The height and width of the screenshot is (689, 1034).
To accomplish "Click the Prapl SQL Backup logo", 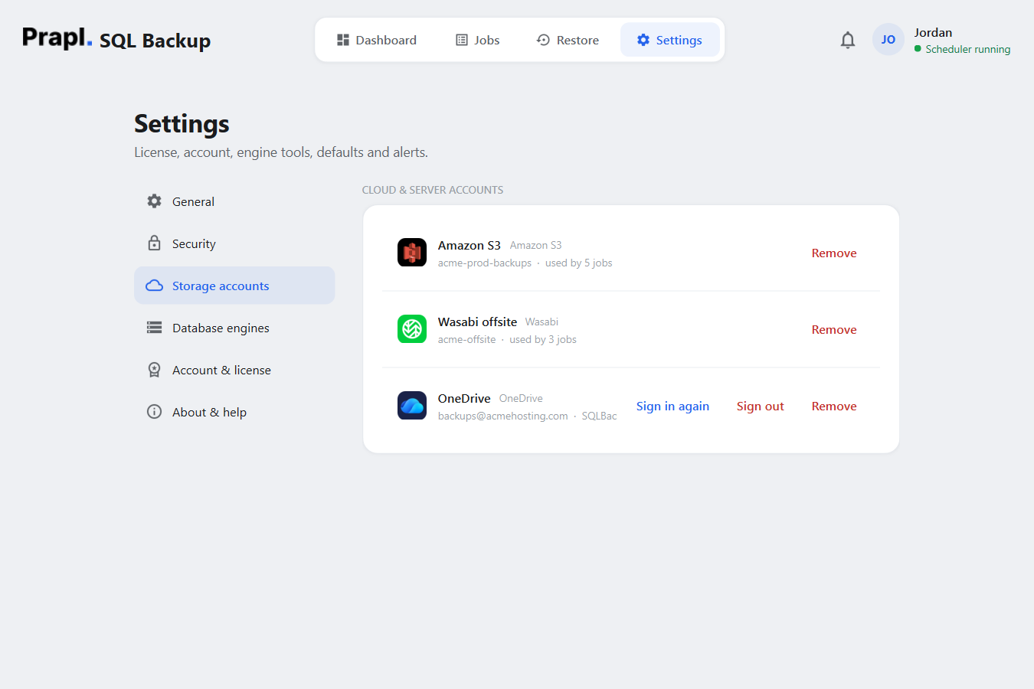I will click(116, 39).
